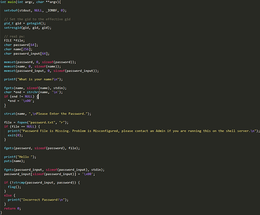Click password_input[sizeof(password_input)] = '\x00' line
260x215 pixels.
pyautogui.click(x=49, y=174)
